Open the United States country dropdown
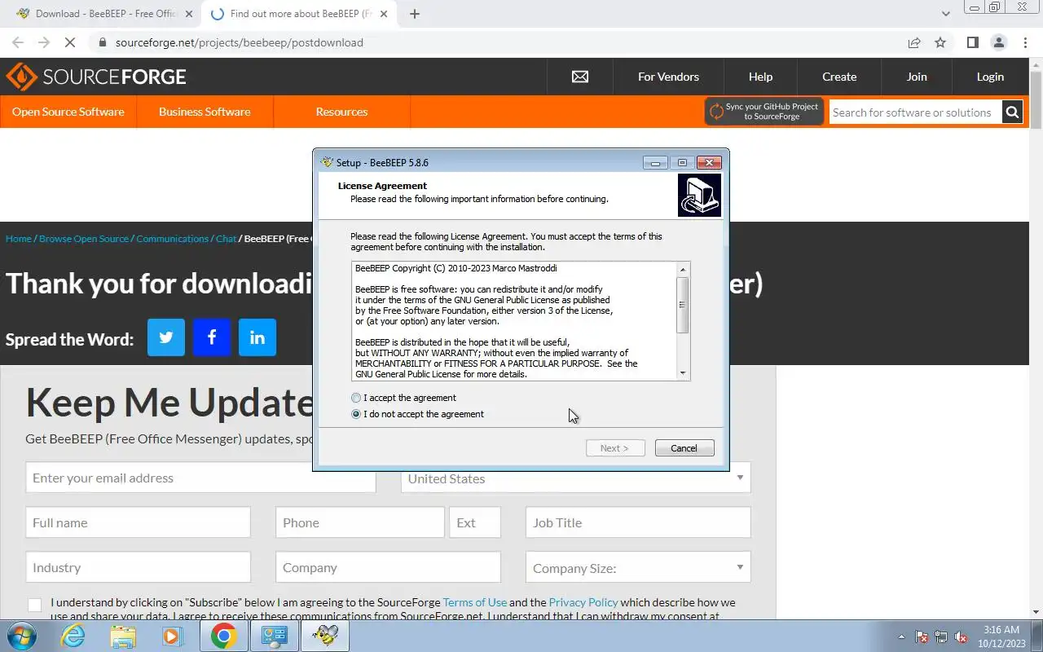This screenshot has width=1043, height=652. (576, 478)
